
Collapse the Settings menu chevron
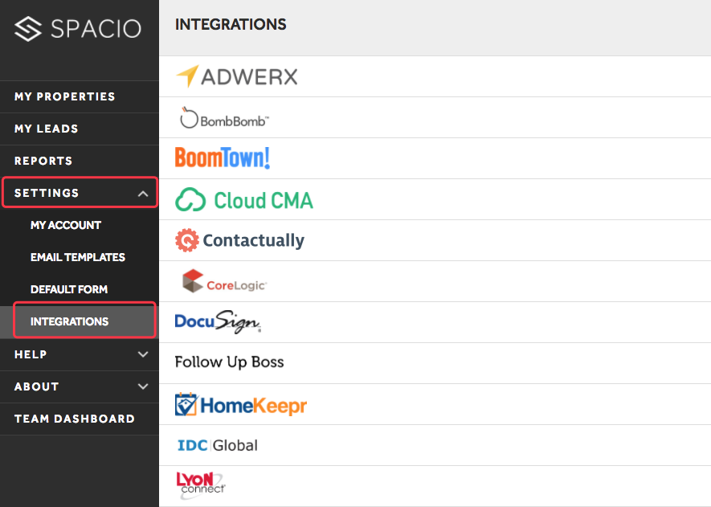tap(143, 194)
